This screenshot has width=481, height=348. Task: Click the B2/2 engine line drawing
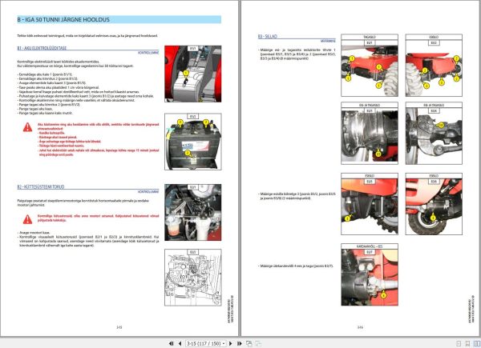point(193,278)
